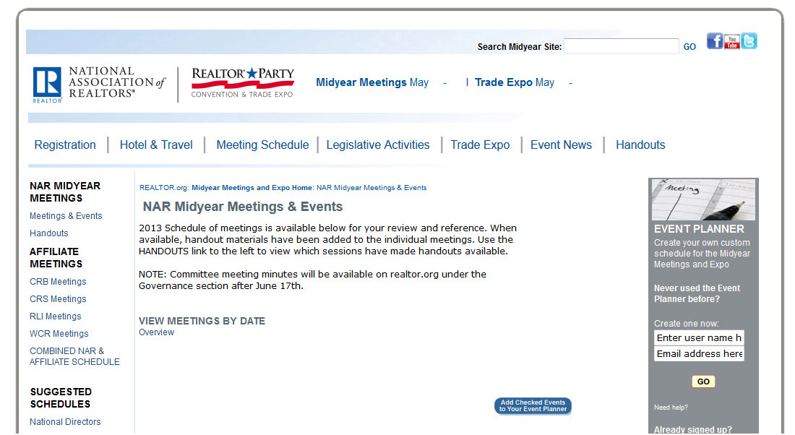Screen dimensions: 795x435
Task: Open the Midyear Meetings May header link
Action: coord(372,82)
